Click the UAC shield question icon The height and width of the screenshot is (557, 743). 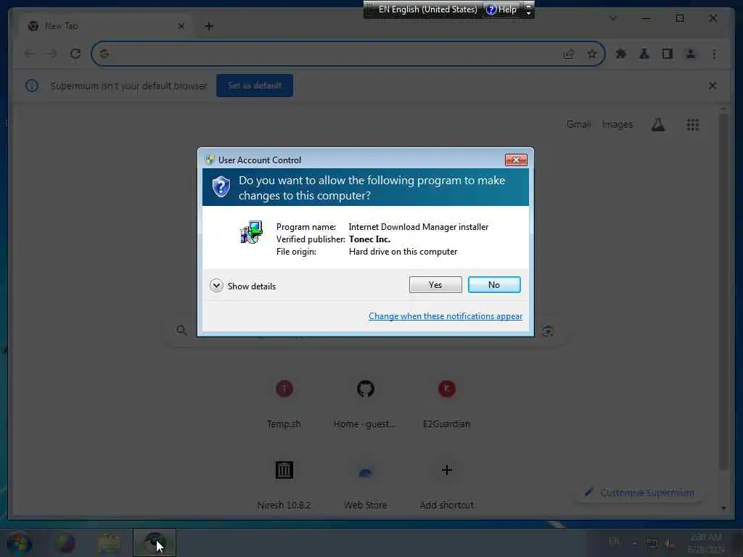221,186
